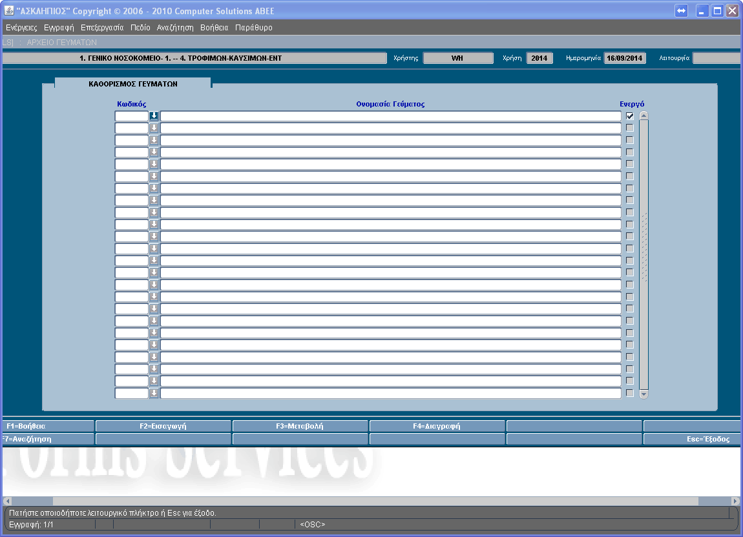Click the double-arrow button in the title bar
Screen dimensions: 743x537
[681, 10]
